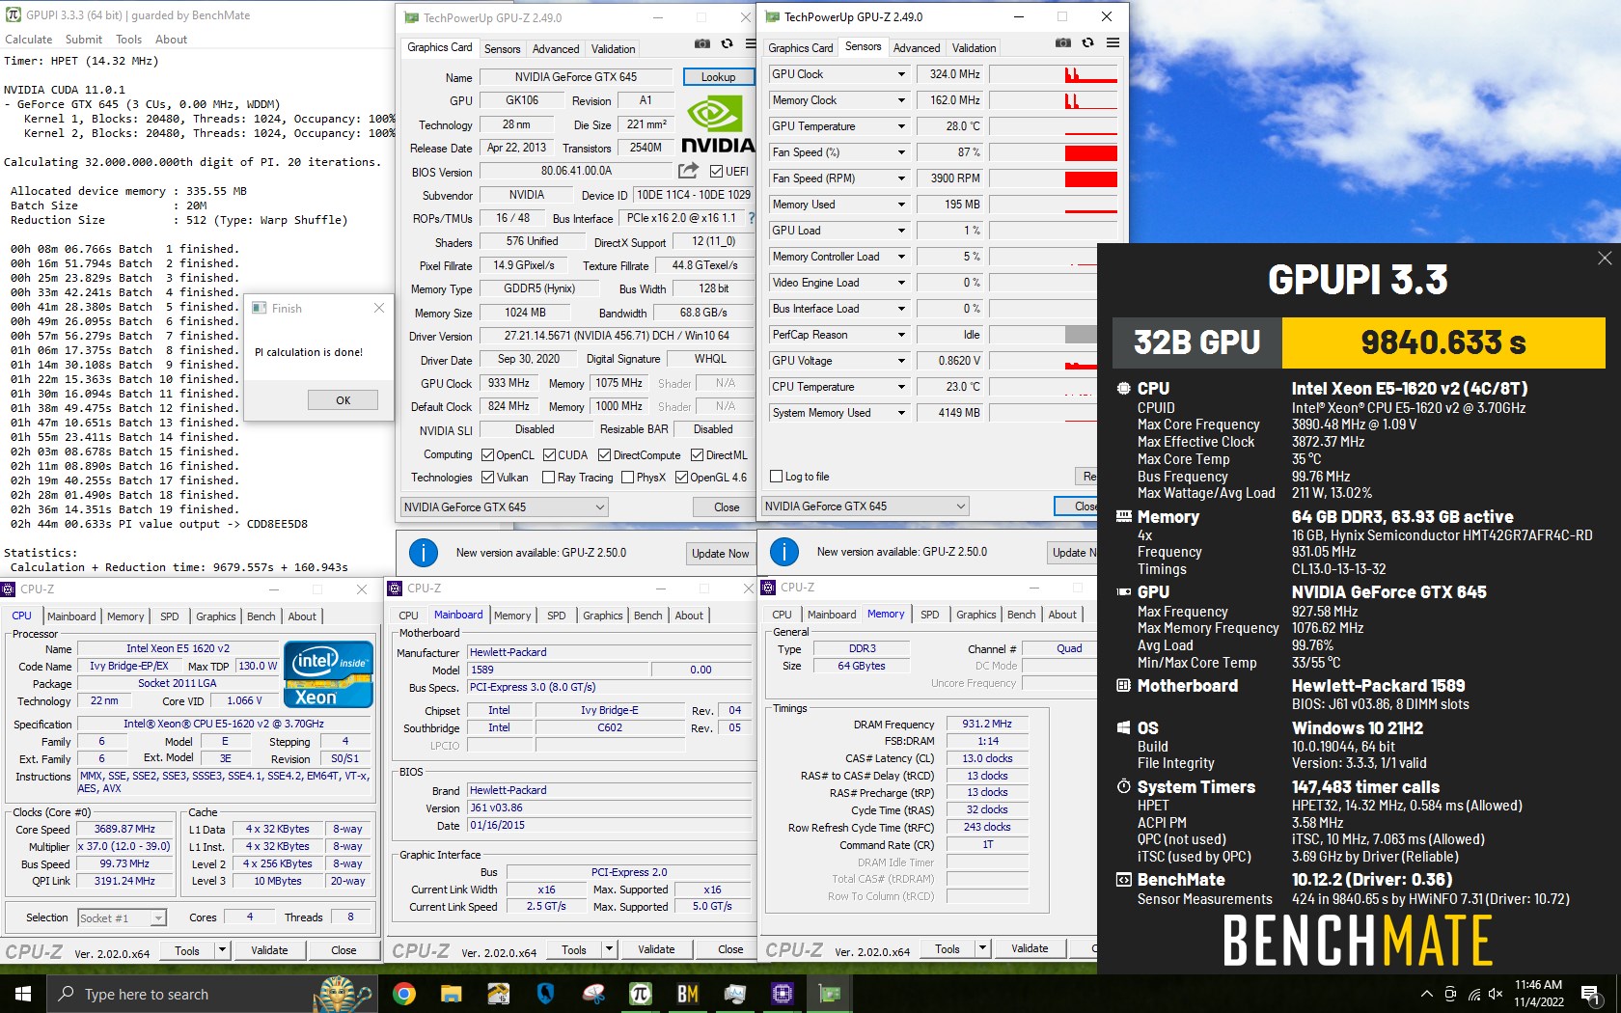The image size is (1621, 1013).
Task: Click the Core Speed value 3689.87 MHz
Action: [x=124, y=830]
